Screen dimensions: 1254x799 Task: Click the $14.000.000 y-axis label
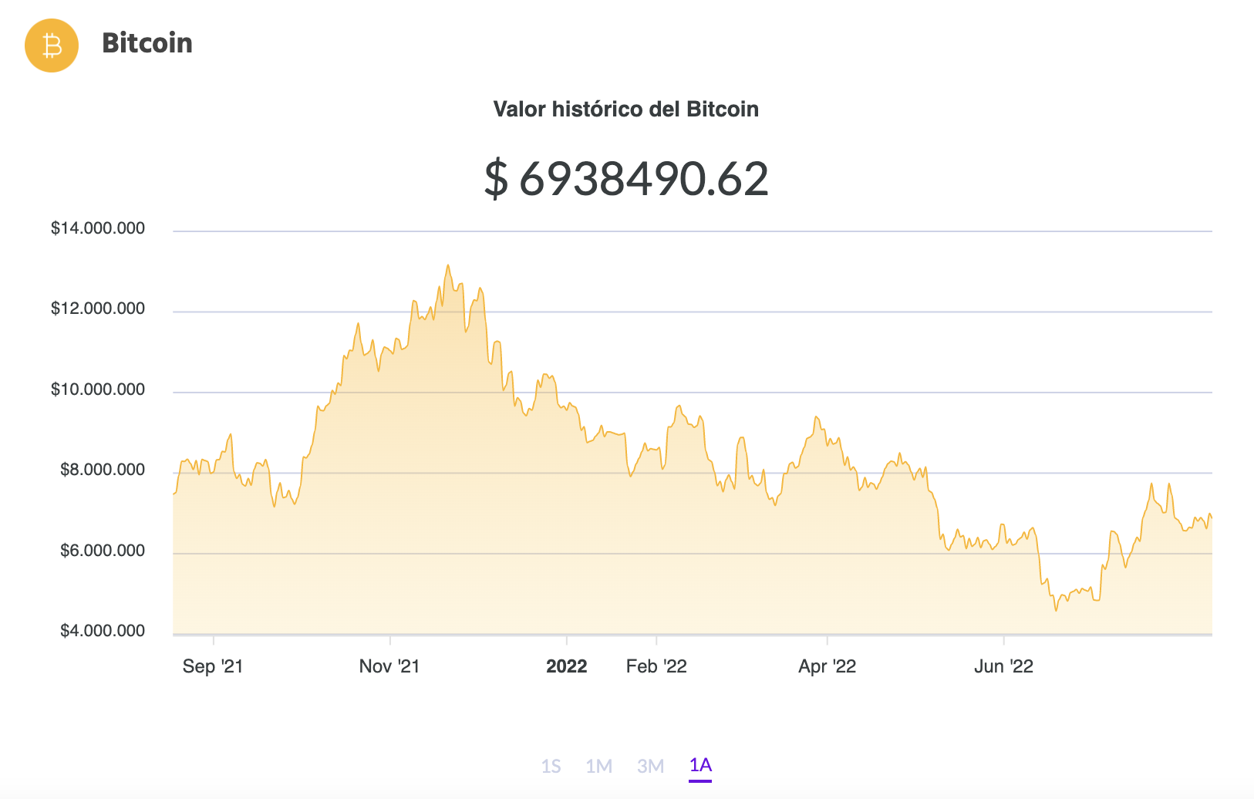pyautogui.click(x=98, y=228)
